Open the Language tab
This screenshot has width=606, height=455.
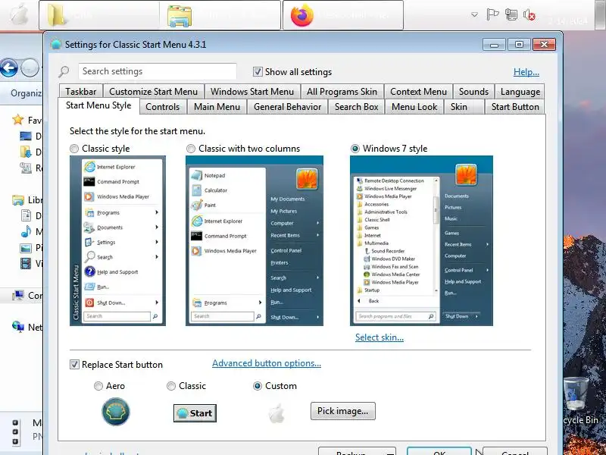[520, 92]
